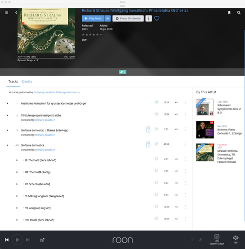Expand IV. Scherzo (Munter) row arrow
245x249 pixels.
click(17, 184)
